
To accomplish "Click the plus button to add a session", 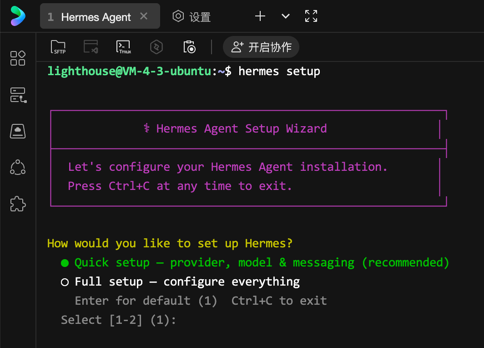I will tap(260, 16).
